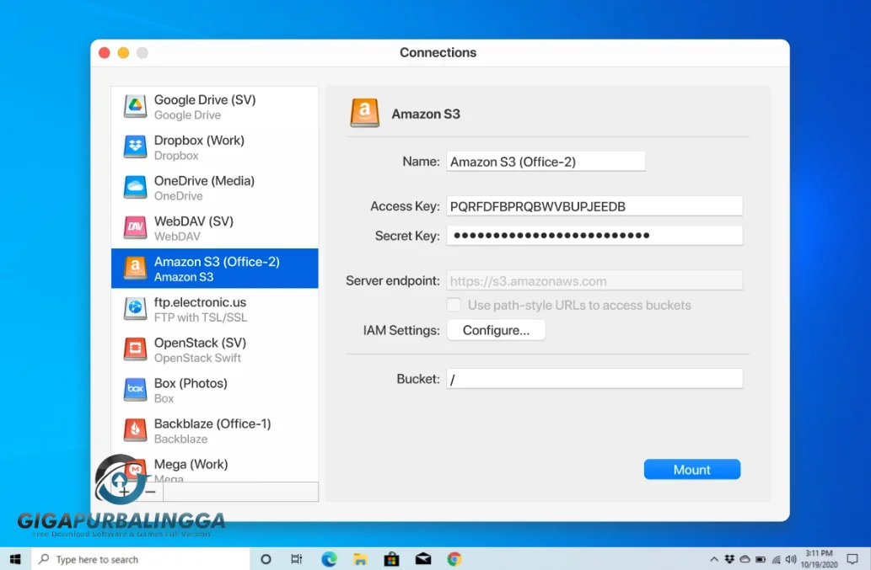Select the WebDAV (SV) drive icon
Viewport: 871px width, 570px height.
click(x=135, y=228)
